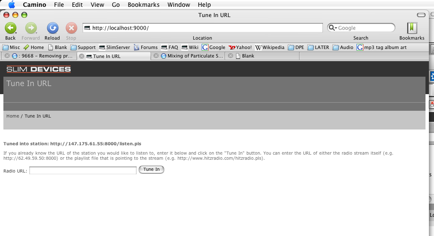
Task: Open the Misc bookmarks folder
Action: [x=11, y=47]
